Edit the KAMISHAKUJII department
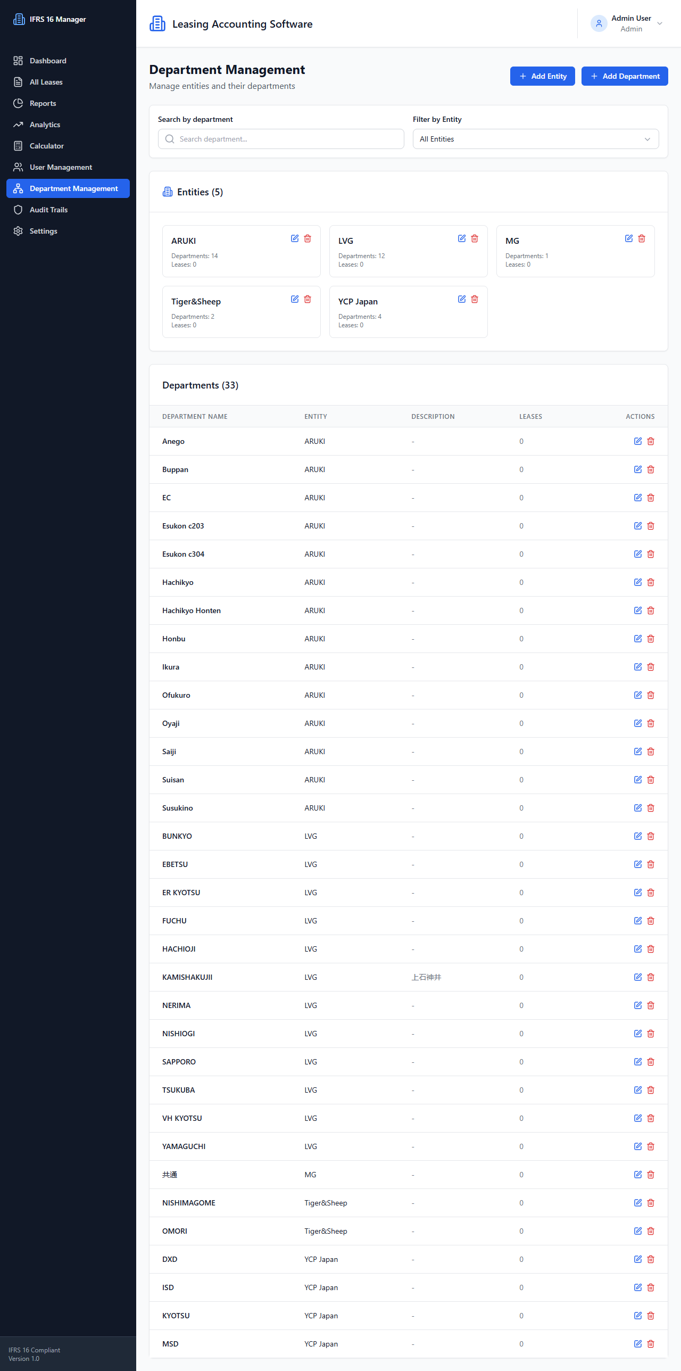681x1371 pixels. (638, 977)
